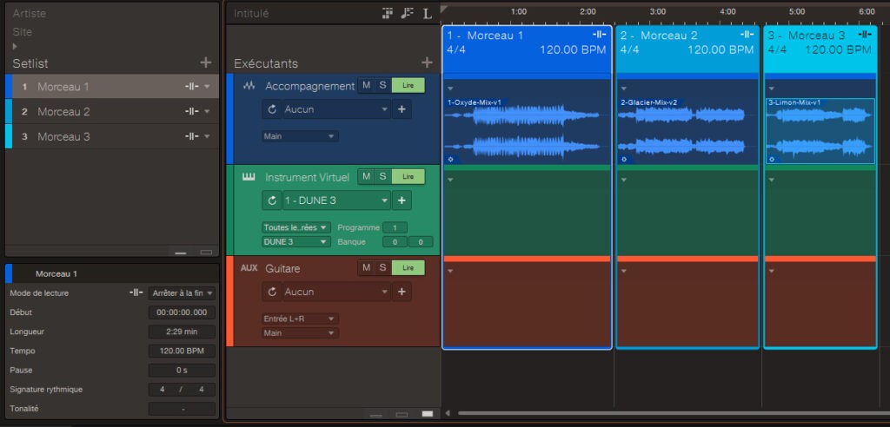Reload the patch on the Guitare player
890x427 pixels.
272,292
